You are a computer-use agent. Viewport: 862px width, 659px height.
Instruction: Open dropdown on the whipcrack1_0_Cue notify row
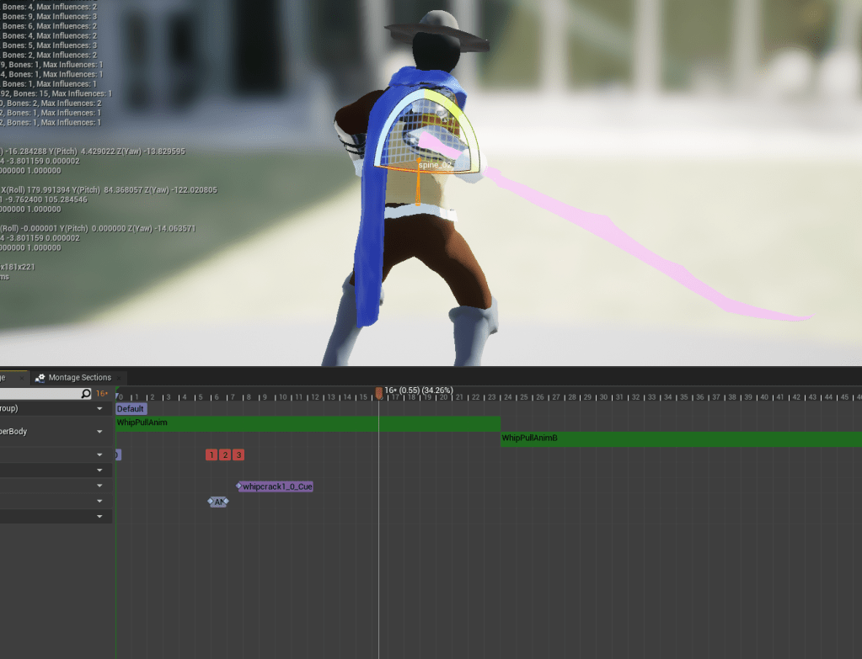pos(100,486)
